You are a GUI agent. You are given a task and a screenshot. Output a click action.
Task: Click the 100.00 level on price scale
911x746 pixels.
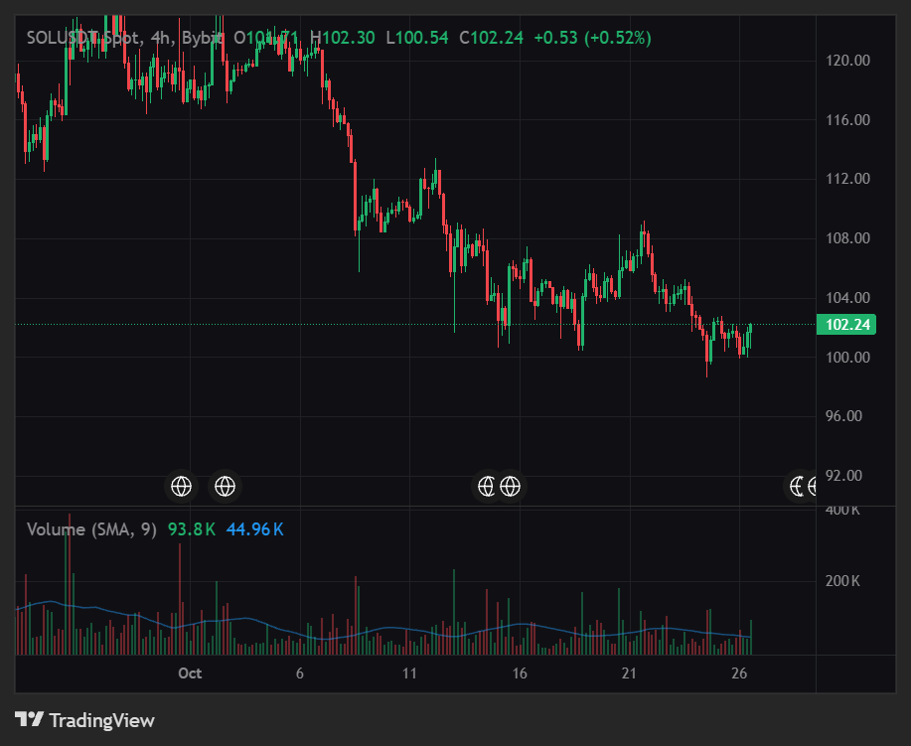pos(847,358)
